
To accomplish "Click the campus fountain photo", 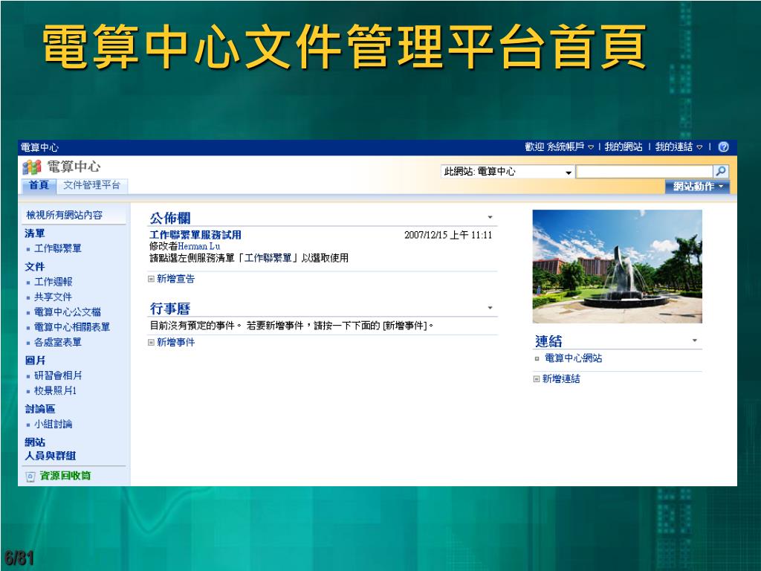I will click(618, 267).
